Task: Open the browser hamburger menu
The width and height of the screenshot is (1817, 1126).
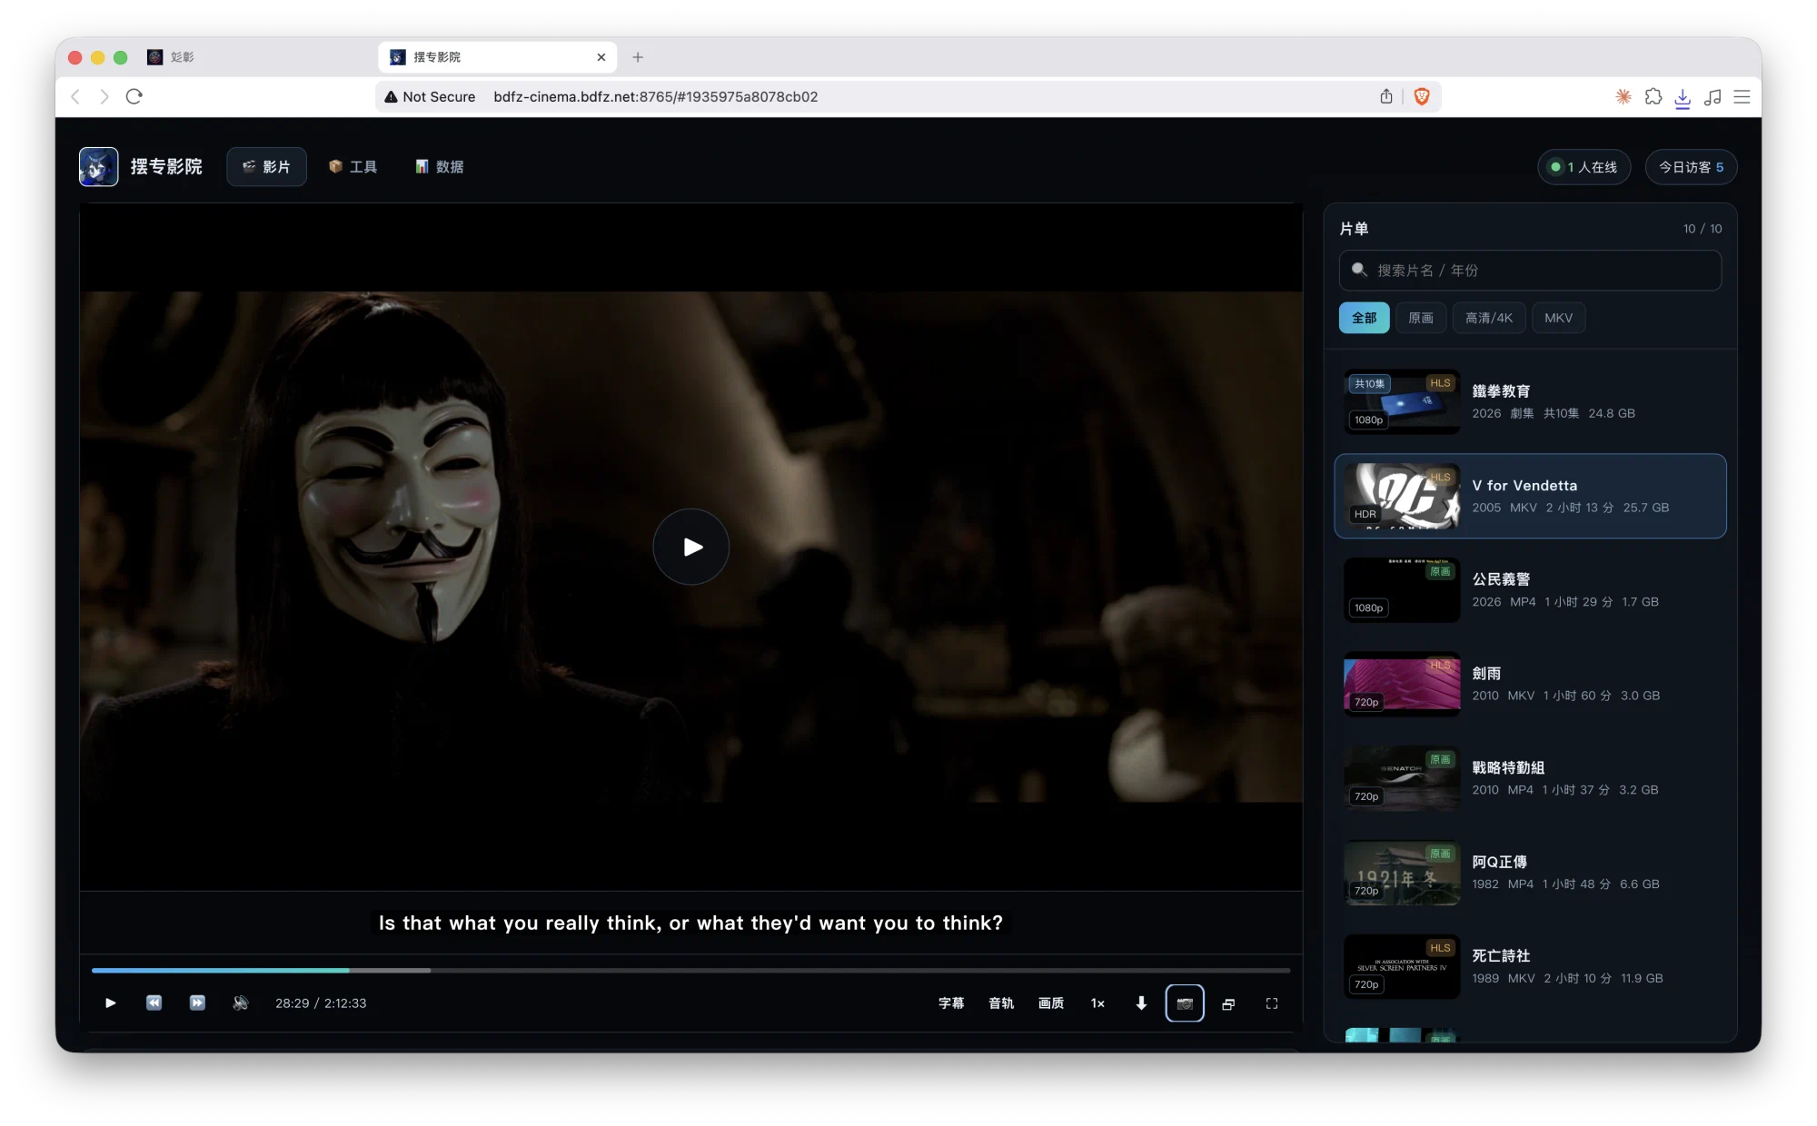Action: (1742, 97)
